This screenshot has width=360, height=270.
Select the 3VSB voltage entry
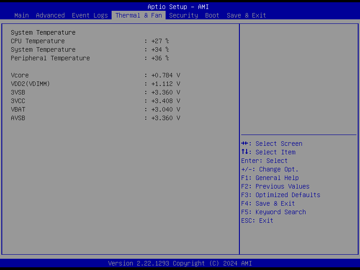[x=18, y=92]
